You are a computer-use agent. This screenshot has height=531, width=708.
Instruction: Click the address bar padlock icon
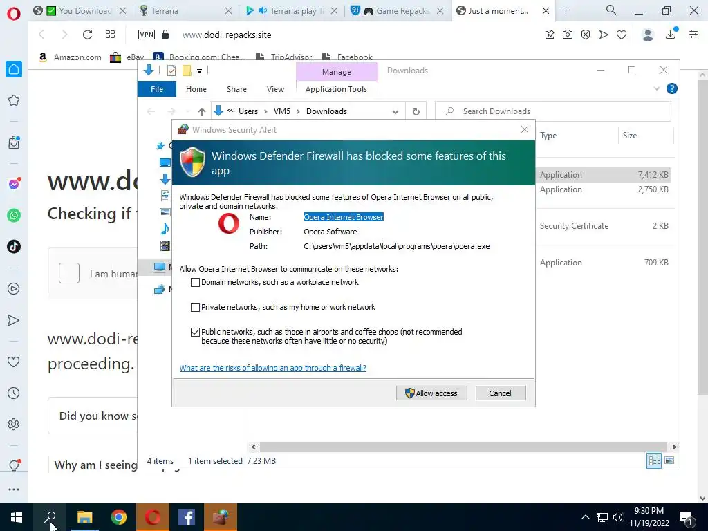tap(165, 35)
